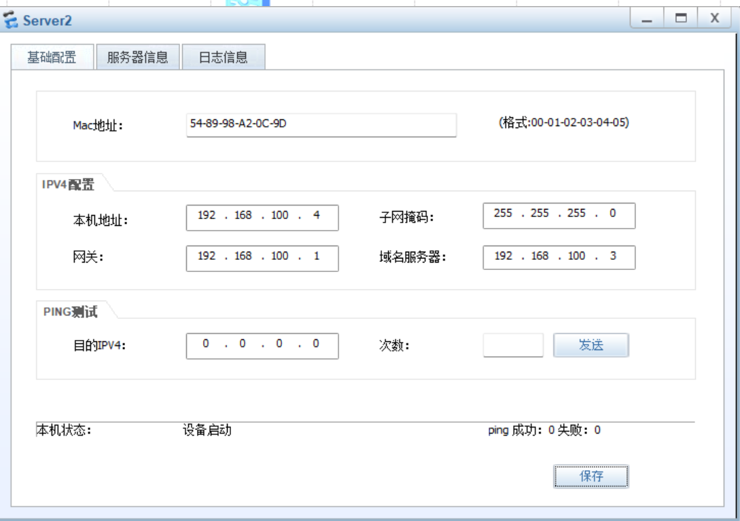740x521 pixels.
Task: Click the MAC format hint text
Action: point(564,123)
